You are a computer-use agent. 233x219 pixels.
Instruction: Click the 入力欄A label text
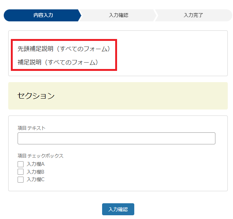click(36, 164)
